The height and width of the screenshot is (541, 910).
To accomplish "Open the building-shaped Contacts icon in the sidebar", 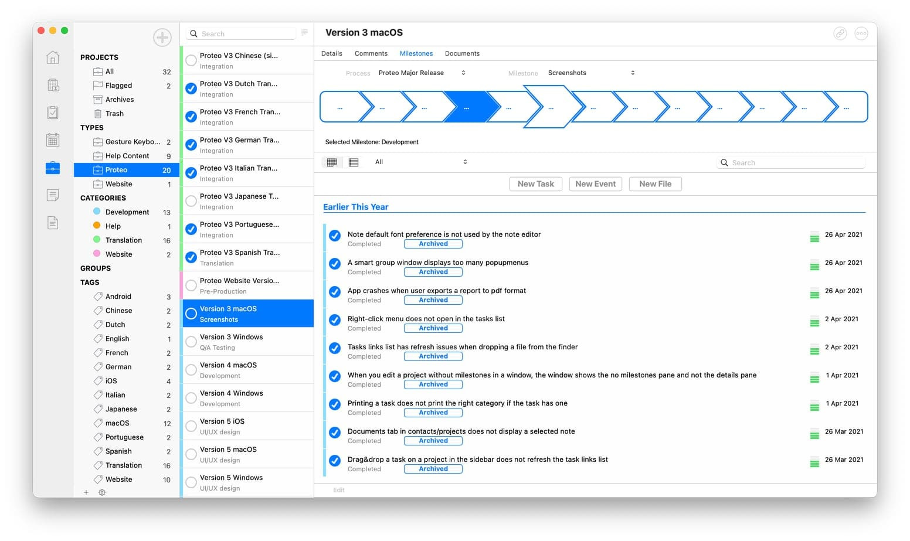I will click(x=53, y=85).
